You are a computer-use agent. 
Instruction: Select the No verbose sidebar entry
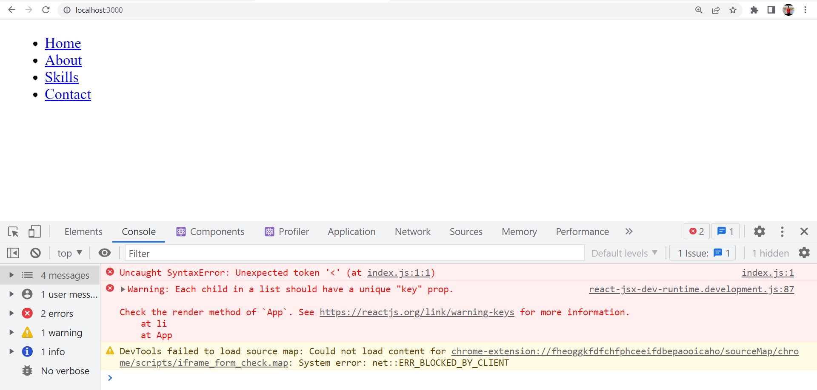[50, 371]
